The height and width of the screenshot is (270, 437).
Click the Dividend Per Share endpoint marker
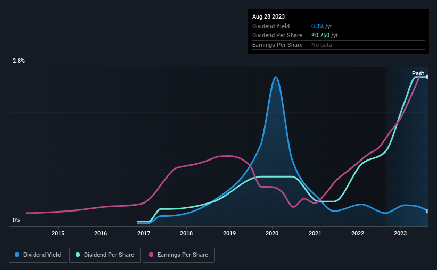tap(428, 77)
